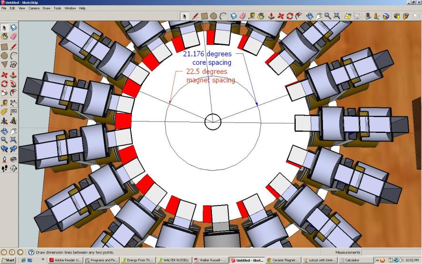Choose the Rectangle tool in top toolbar
The height and width of the screenshot is (264, 422).
204,16
